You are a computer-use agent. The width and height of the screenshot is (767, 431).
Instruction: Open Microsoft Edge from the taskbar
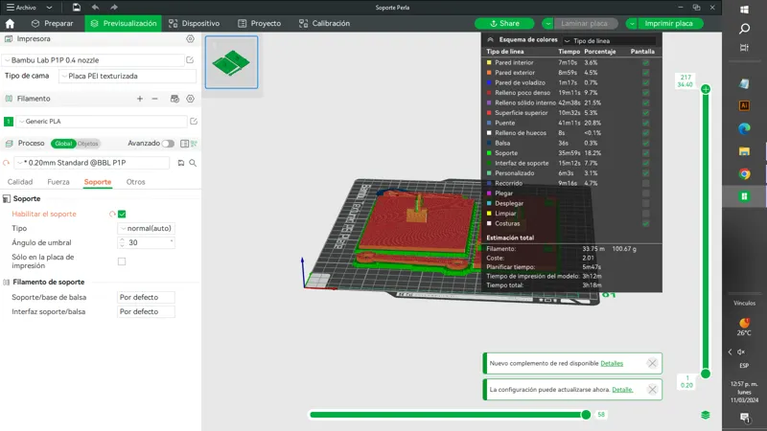point(745,128)
